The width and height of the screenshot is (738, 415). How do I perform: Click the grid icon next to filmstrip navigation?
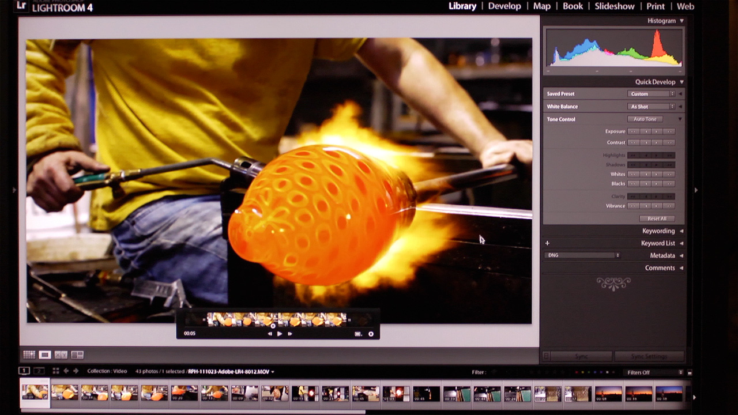tap(56, 372)
